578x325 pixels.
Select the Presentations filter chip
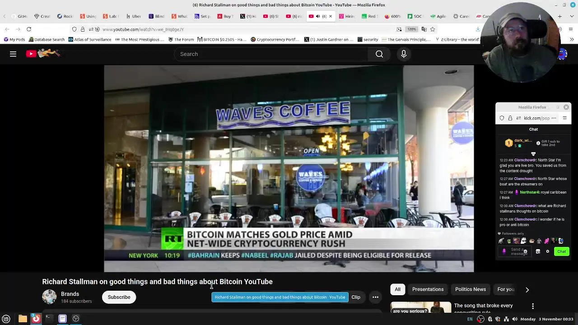pos(428,289)
